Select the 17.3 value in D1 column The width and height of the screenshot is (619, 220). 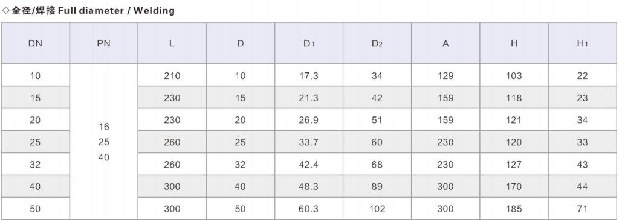point(309,75)
